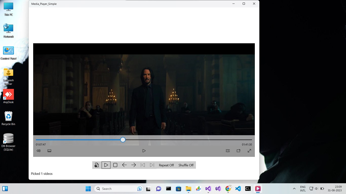Toggle the Shuffle Off button

pos(186,165)
